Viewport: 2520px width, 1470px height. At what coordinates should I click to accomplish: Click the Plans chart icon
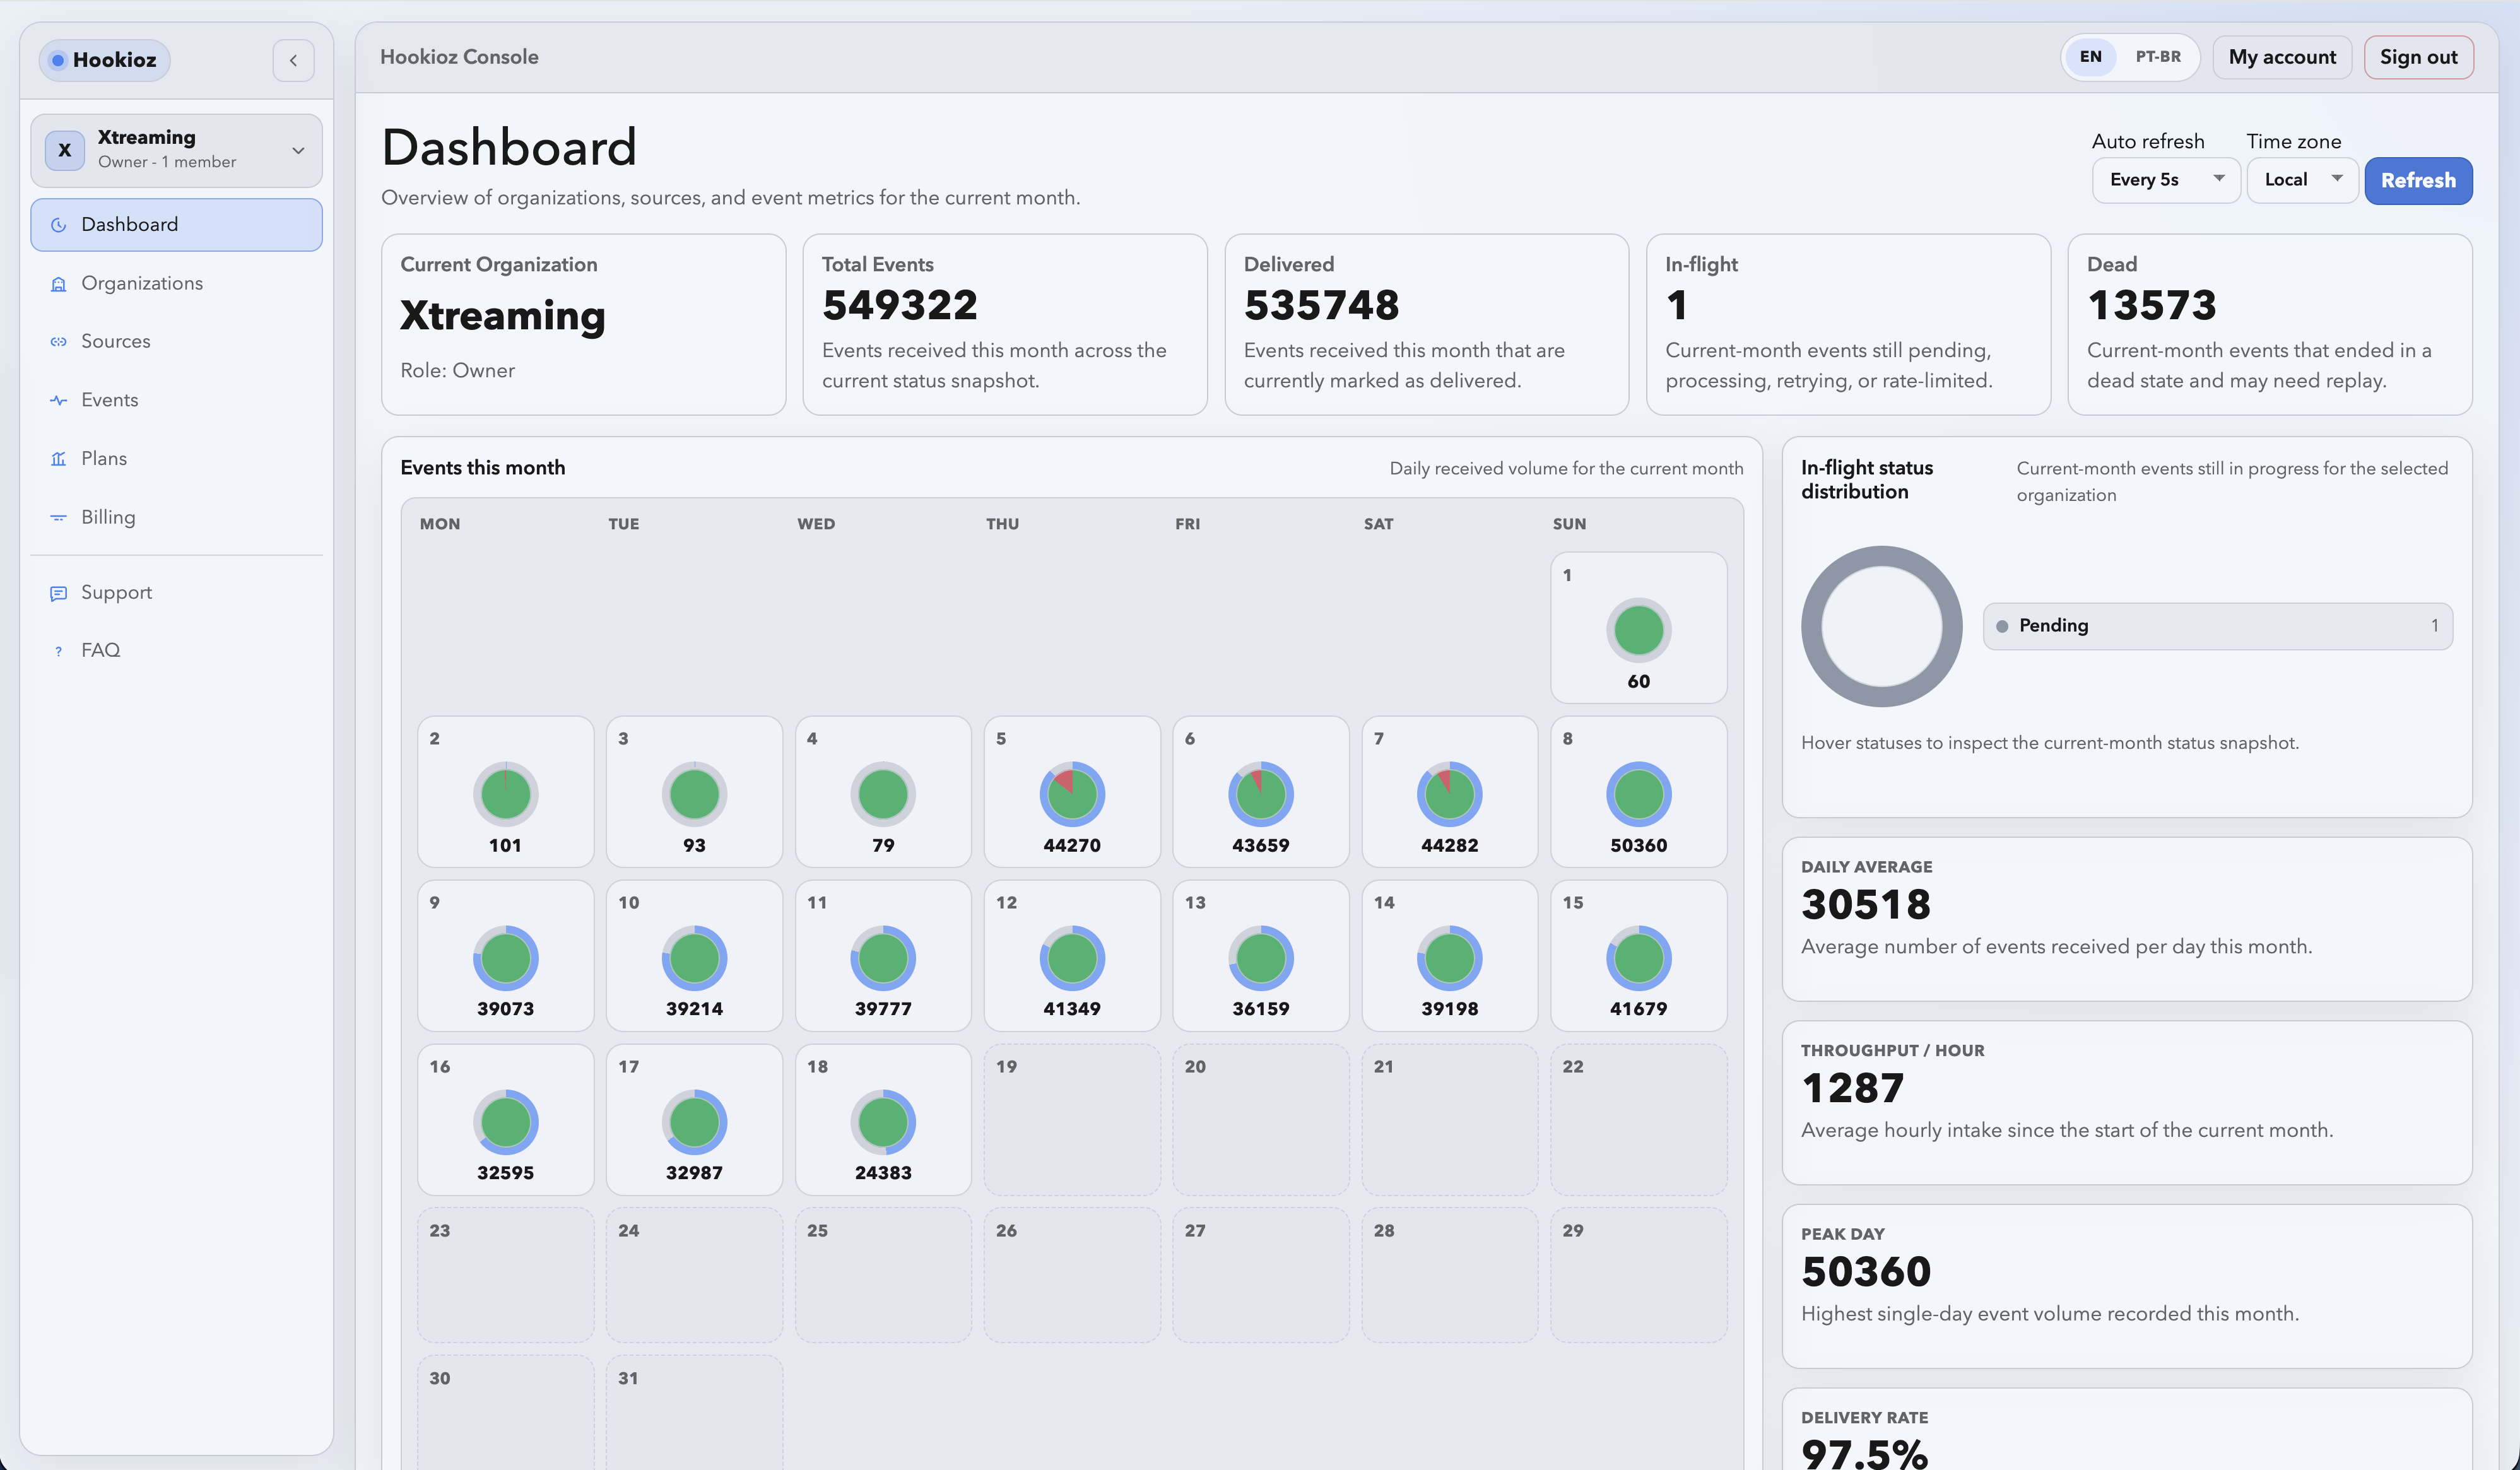coord(59,459)
